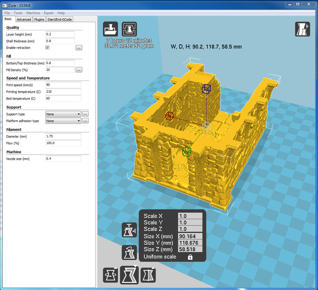The width and height of the screenshot is (318, 290).
Task: Open the File menu
Action: tap(7, 13)
